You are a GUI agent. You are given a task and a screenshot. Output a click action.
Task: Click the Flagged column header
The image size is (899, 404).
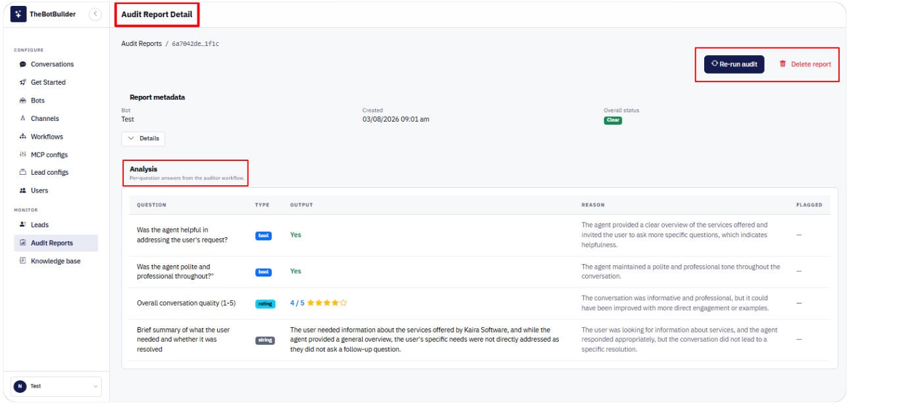809,205
